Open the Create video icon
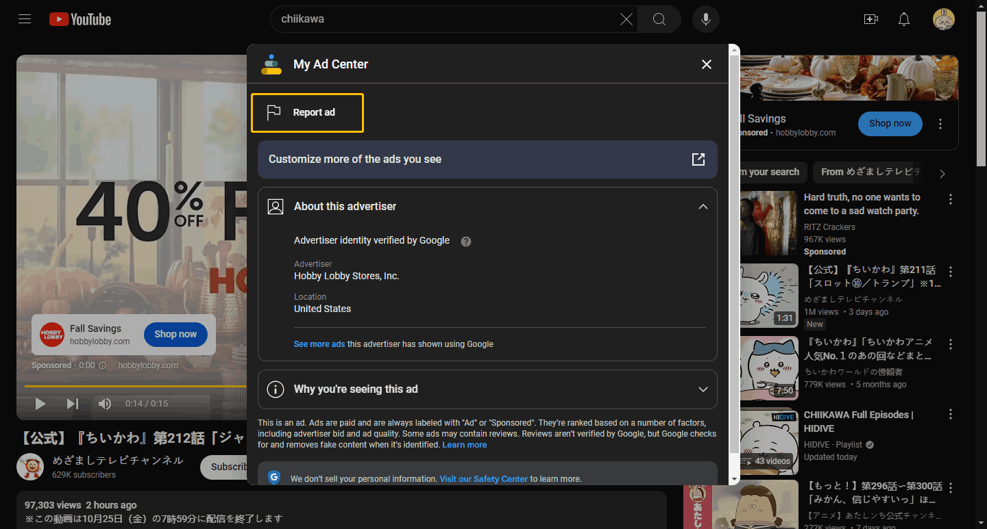987x529 pixels. [x=871, y=19]
